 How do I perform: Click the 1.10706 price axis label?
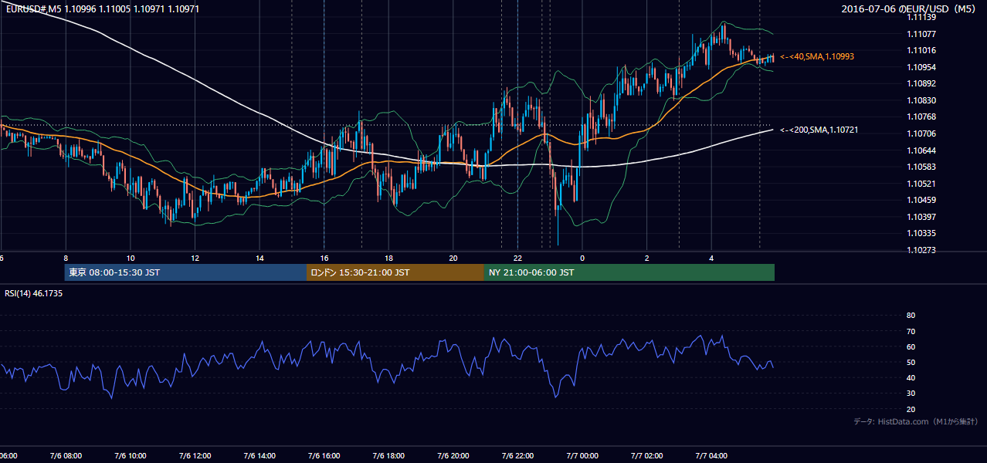(x=922, y=133)
